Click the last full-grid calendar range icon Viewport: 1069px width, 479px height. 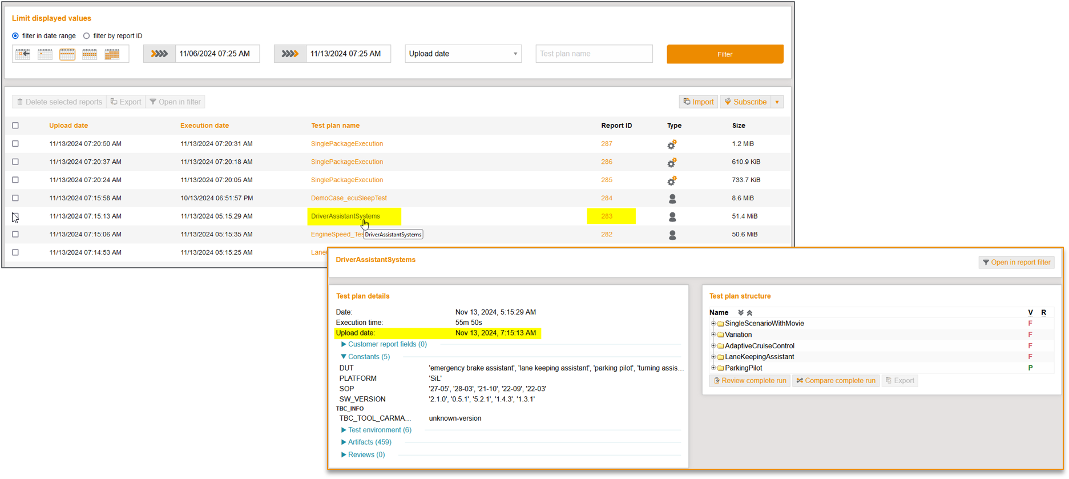click(x=112, y=54)
